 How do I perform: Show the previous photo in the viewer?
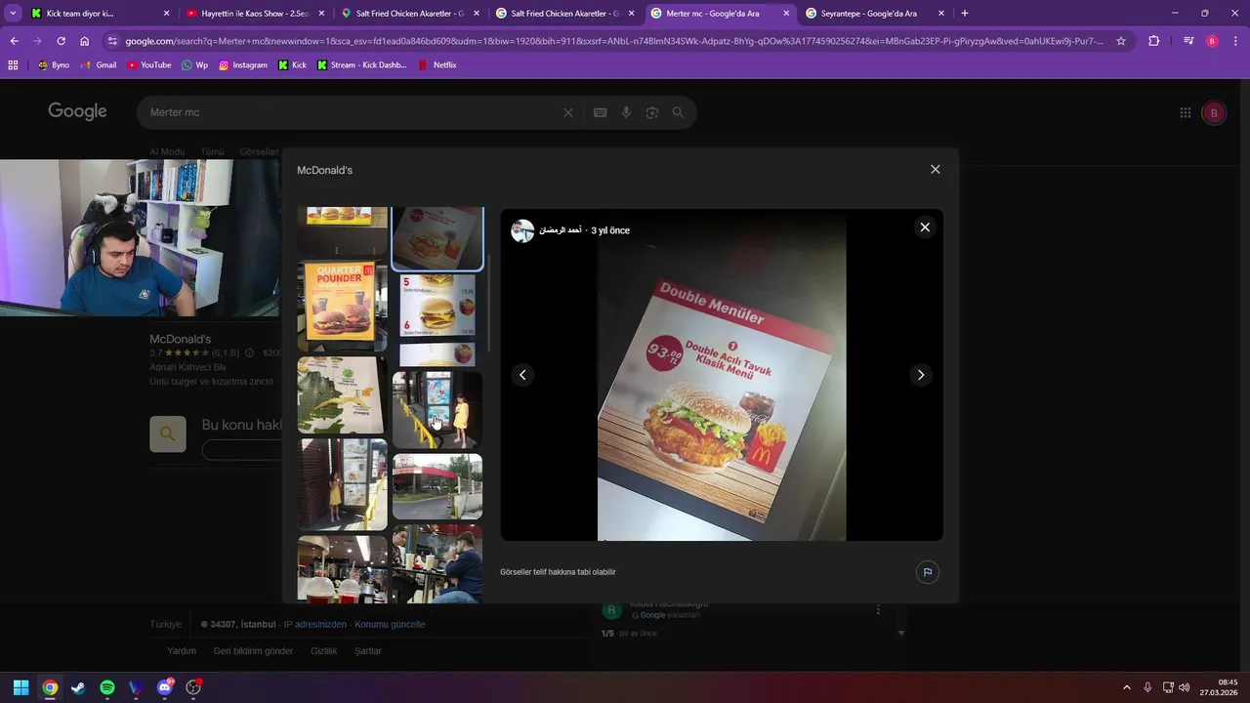click(x=522, y=375)
